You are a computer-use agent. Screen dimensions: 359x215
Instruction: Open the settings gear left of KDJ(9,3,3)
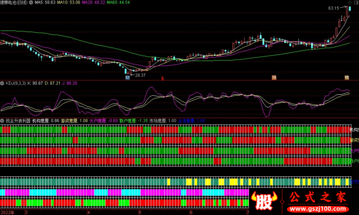click(x=2, y=83)
